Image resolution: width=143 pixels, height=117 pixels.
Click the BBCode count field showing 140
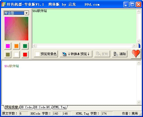click(x=57, y=114)
